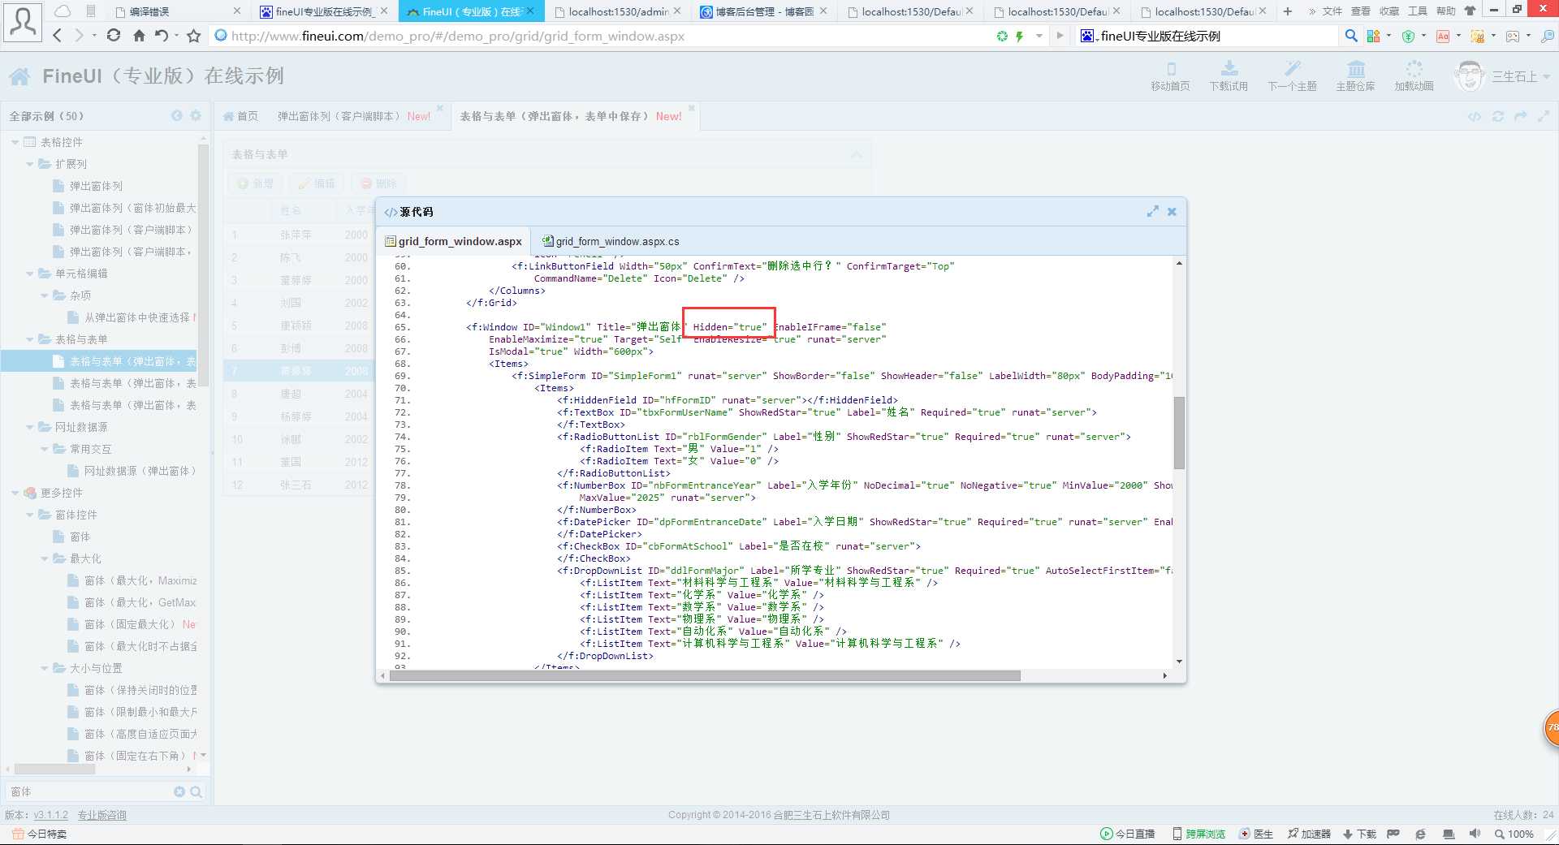Screen dimensions: 1559x845
Task: Click the browser back arrow
Action: point(58,36)
